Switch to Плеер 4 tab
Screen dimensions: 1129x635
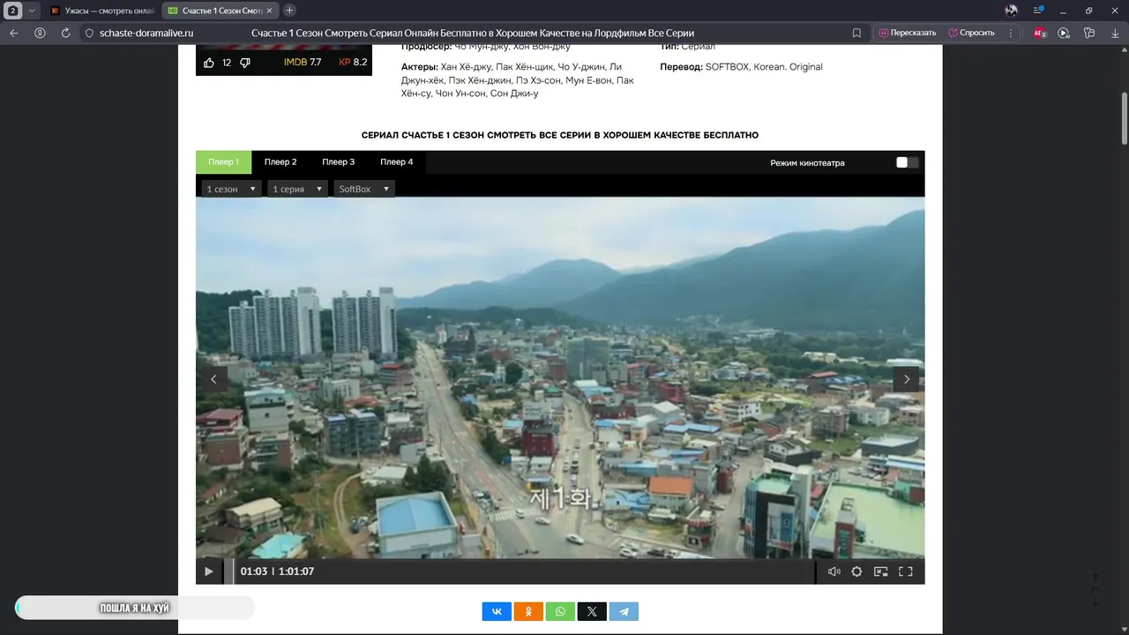coord(397,162)
